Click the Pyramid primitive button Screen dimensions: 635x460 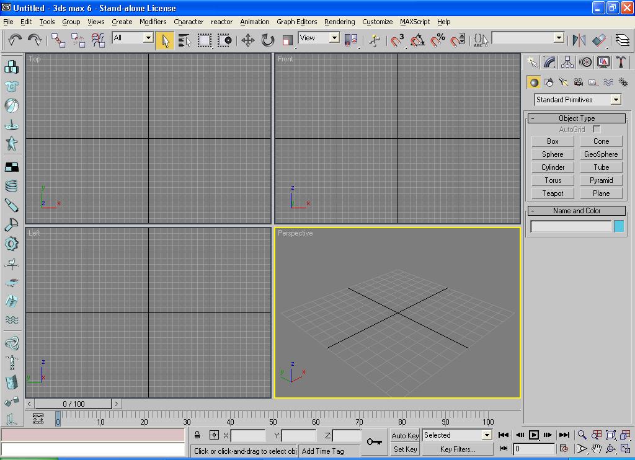[x=601, y=180]
